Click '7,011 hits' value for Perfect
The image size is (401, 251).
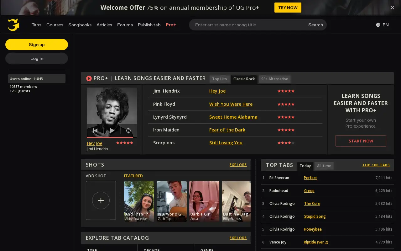[384, 178]
